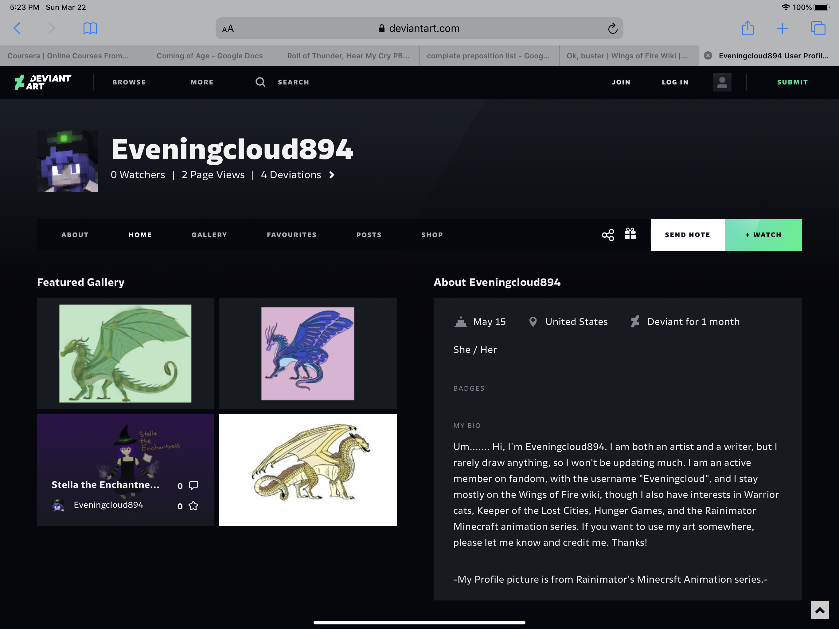Click the DeviantArt logo
The width and height of the screenshot is (839, 629).
[42, 82]
